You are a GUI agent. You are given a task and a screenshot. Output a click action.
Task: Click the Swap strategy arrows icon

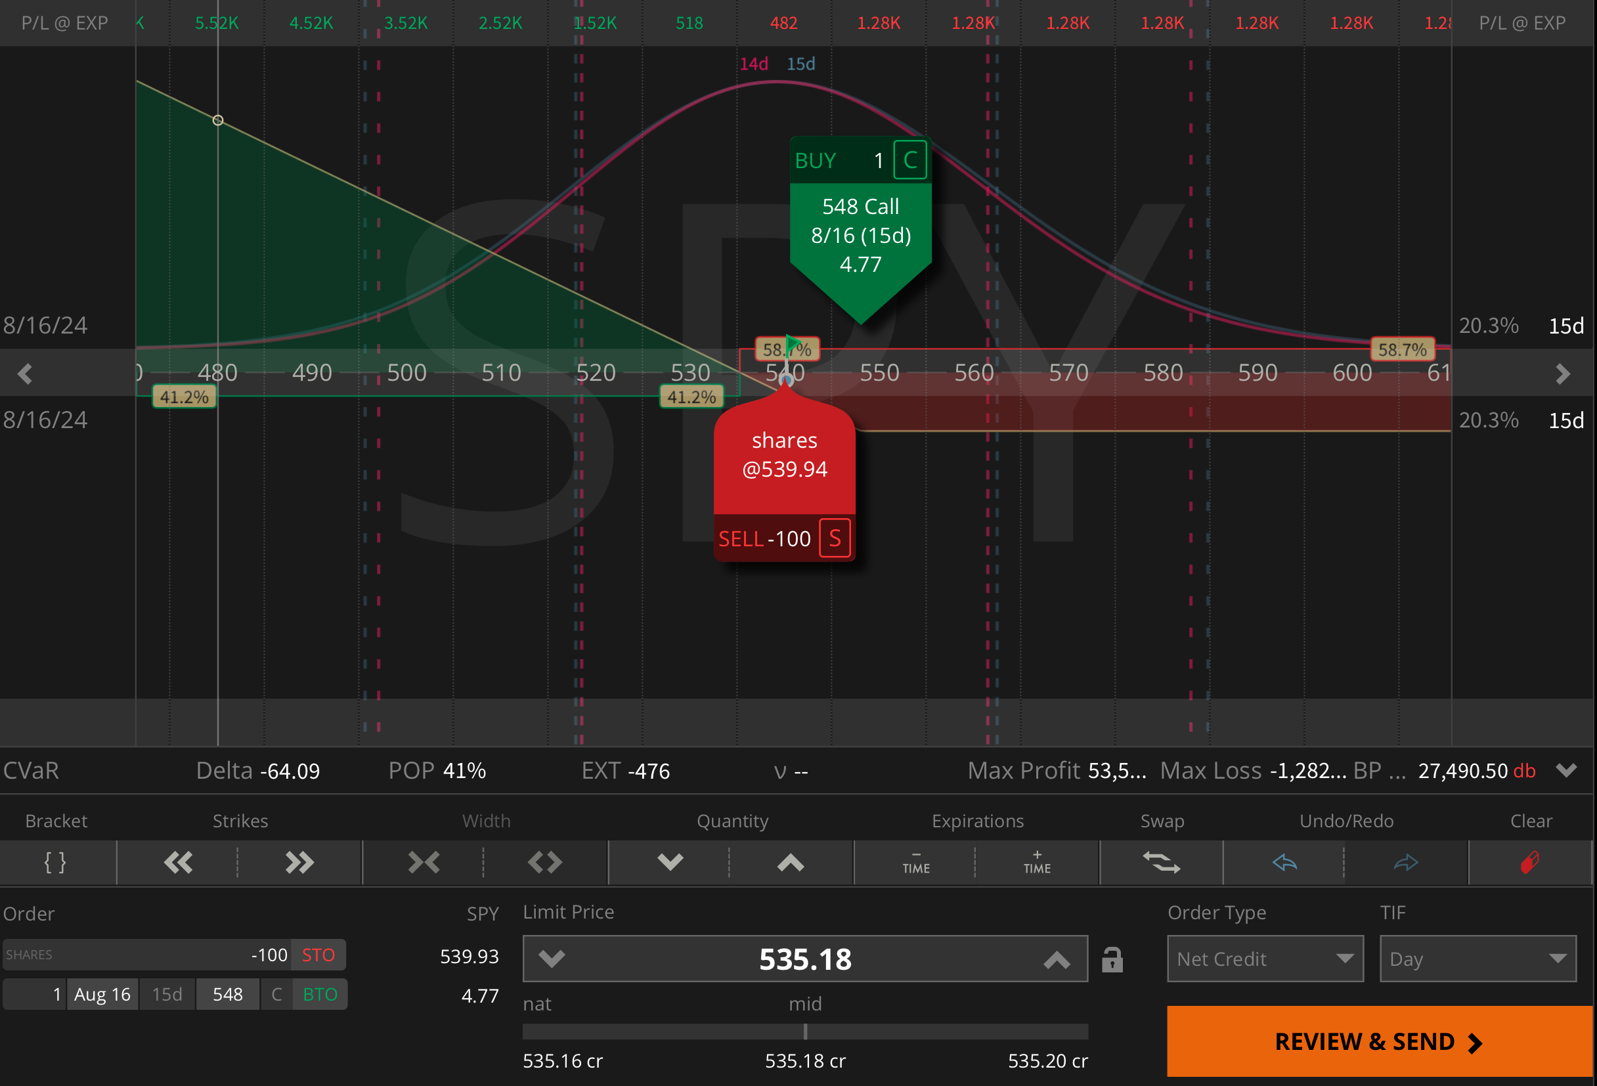[x=1162, y=863]
